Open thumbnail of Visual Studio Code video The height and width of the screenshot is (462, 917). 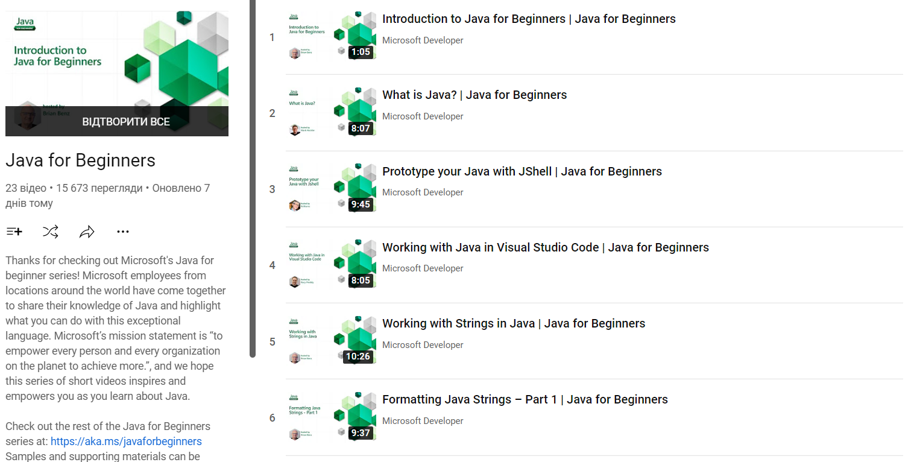(x=331, y=264)
